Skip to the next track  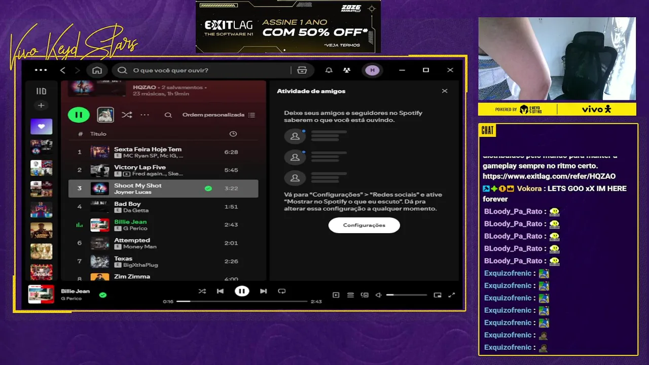tap(263, 291)
